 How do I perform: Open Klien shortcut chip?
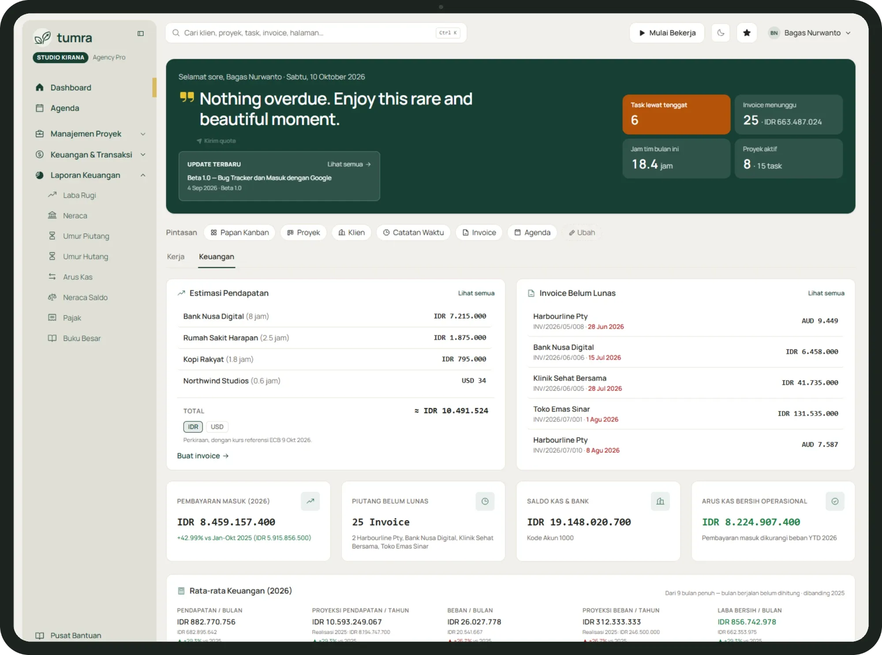pos(351,233)
